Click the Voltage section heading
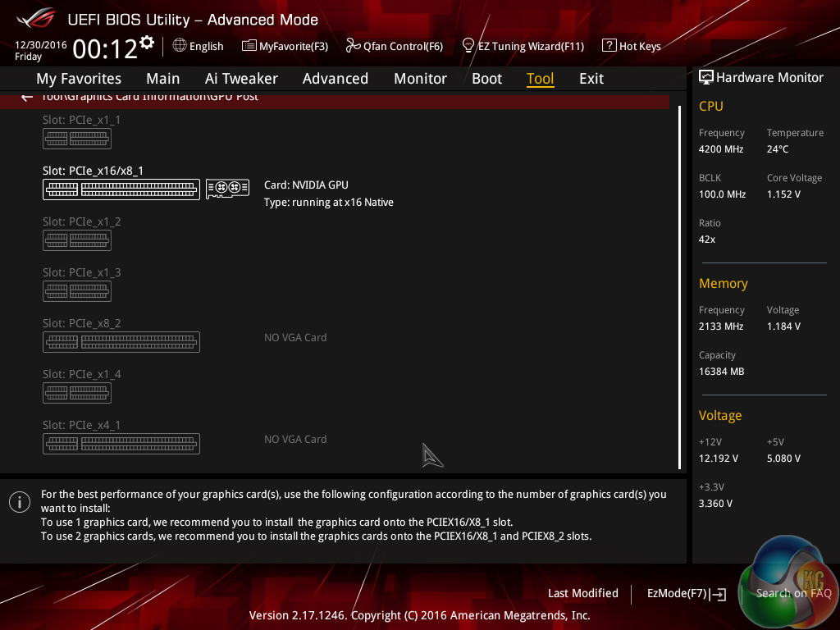Screen dimensions: 840x630 point(720,416)
